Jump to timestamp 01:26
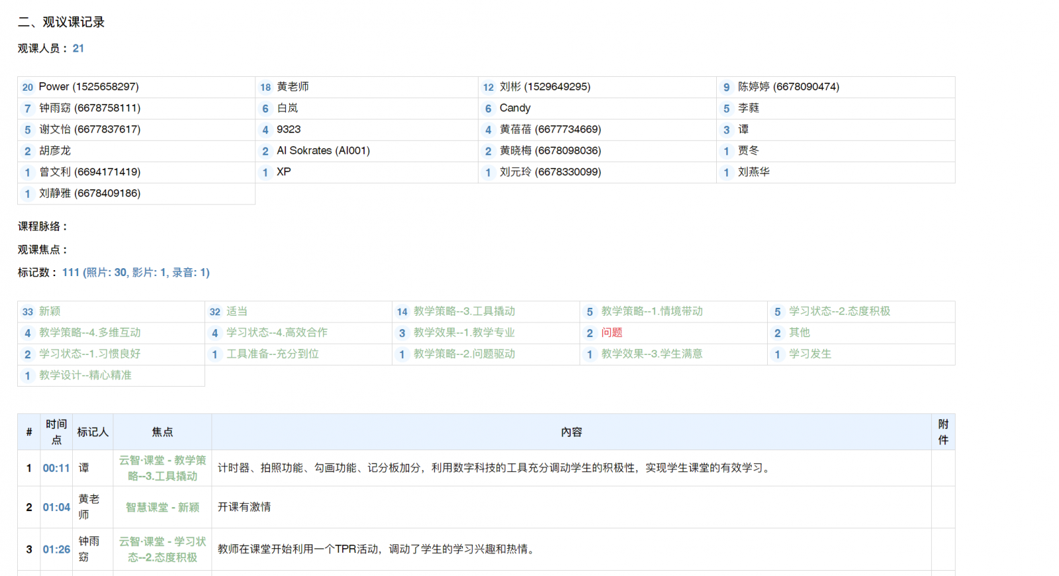Screen dimensions: 1059x576 (x=56, y=550)
